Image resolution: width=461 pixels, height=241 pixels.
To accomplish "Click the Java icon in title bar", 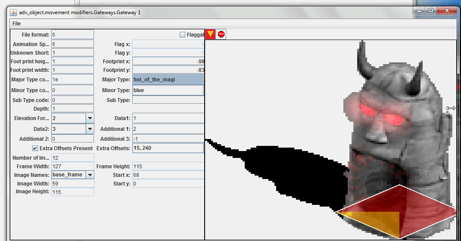I will click(13, 12).
